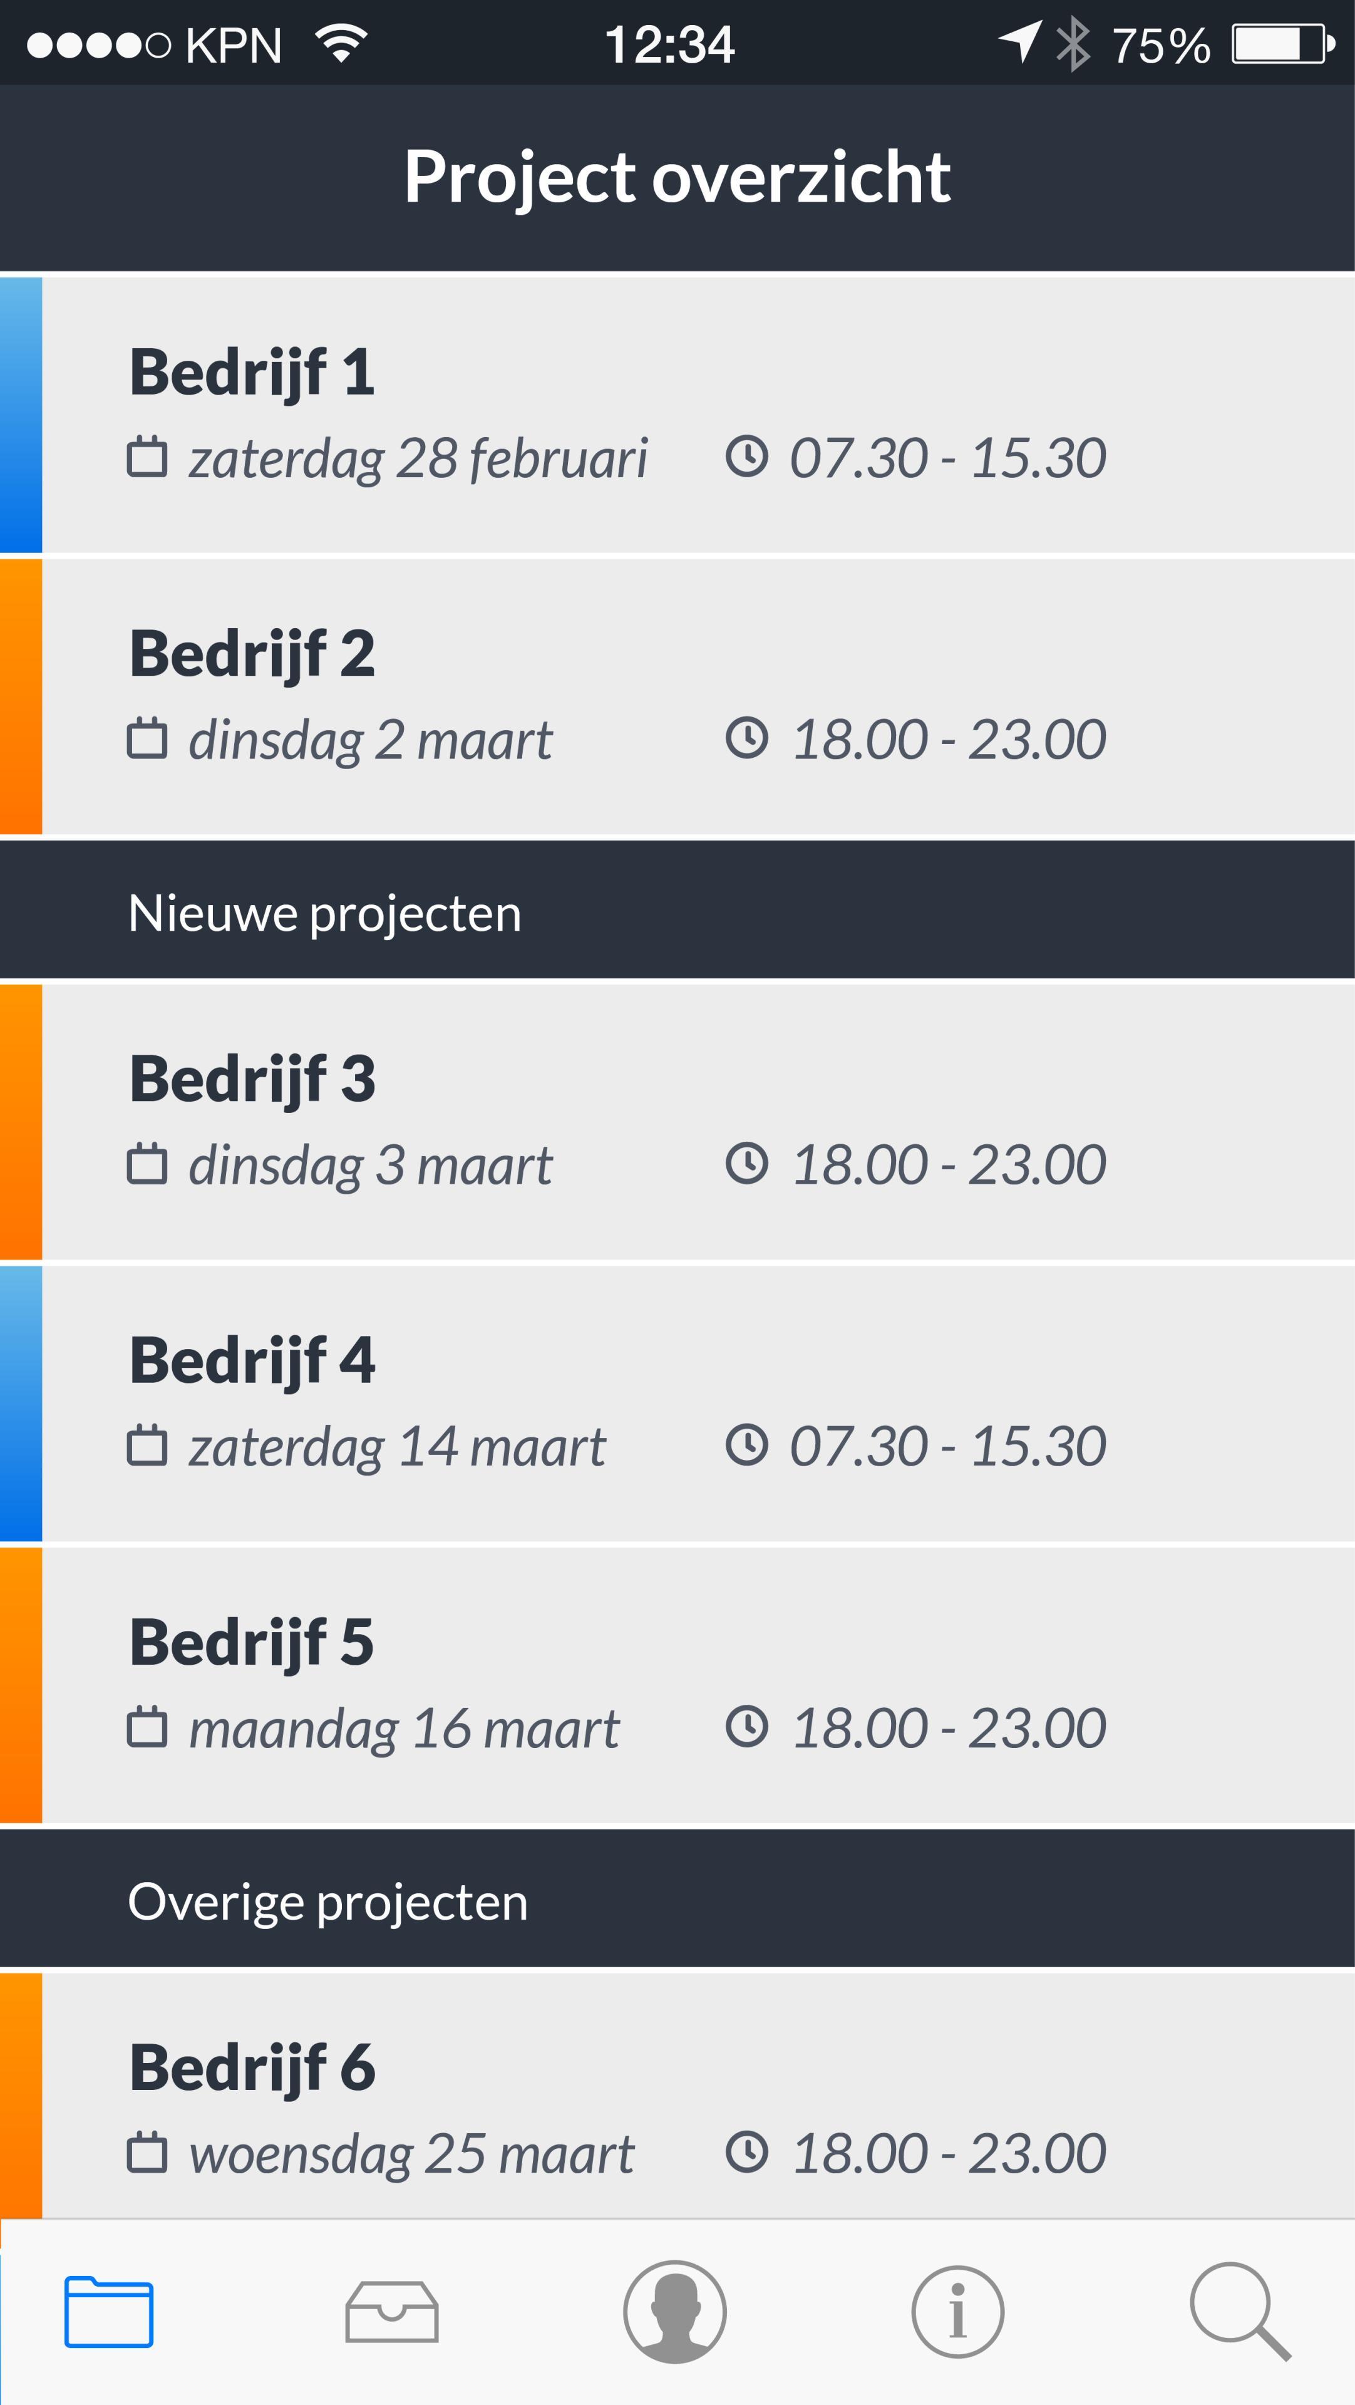
Task: Open the info tab
Action: coord(957,2312)
